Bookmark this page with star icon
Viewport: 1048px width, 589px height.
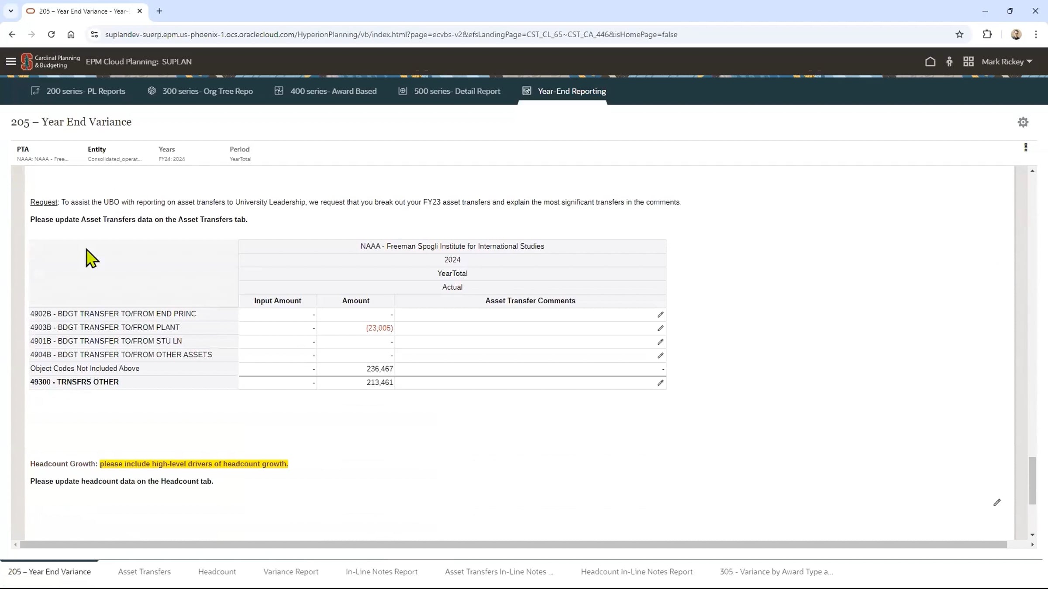pyautogui.click(x=959, y=34)
